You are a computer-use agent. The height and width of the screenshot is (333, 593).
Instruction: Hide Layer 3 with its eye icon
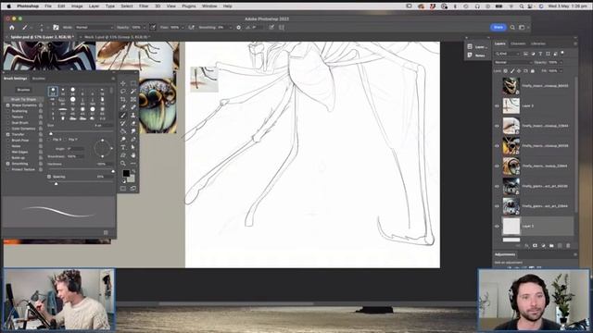(497, 106)
